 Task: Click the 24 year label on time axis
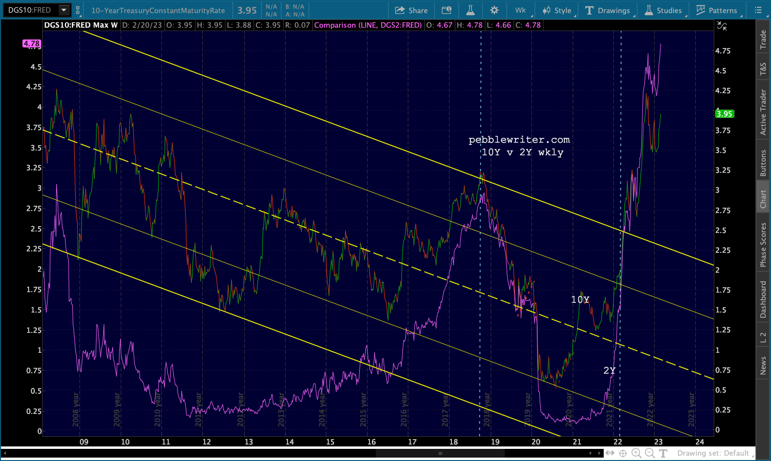tap(699, 442)
